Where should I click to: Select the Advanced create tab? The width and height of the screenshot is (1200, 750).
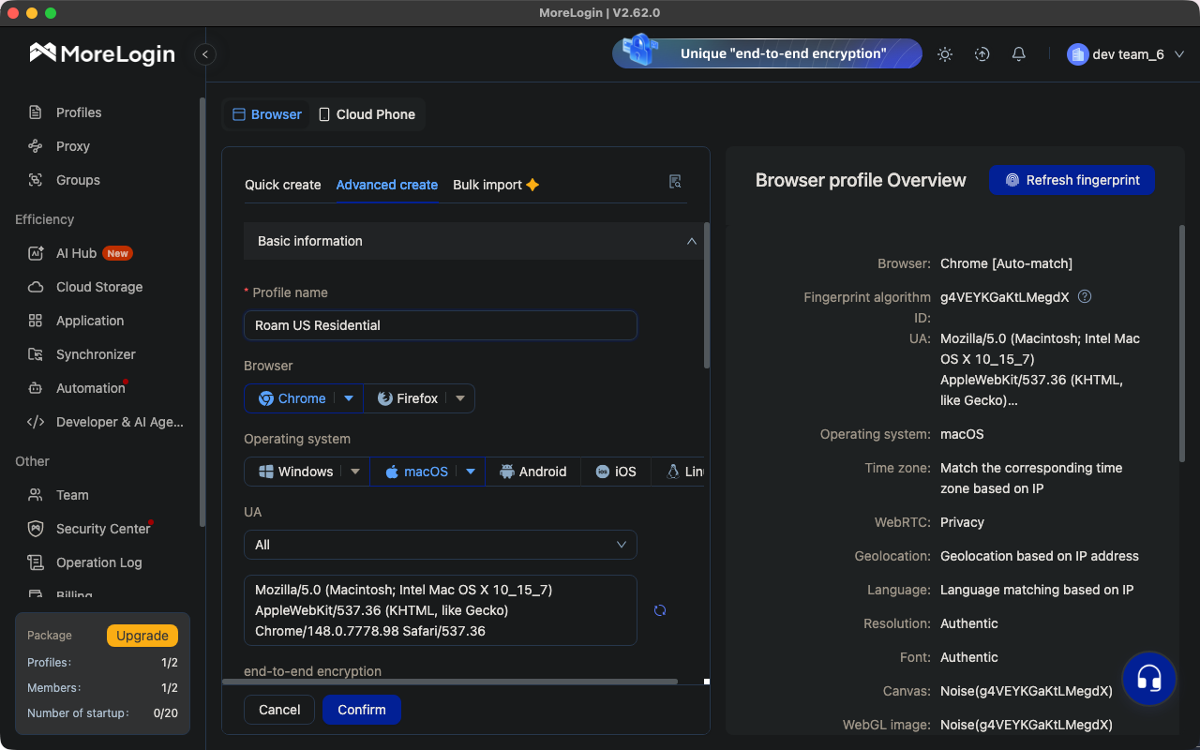(387, 185)
